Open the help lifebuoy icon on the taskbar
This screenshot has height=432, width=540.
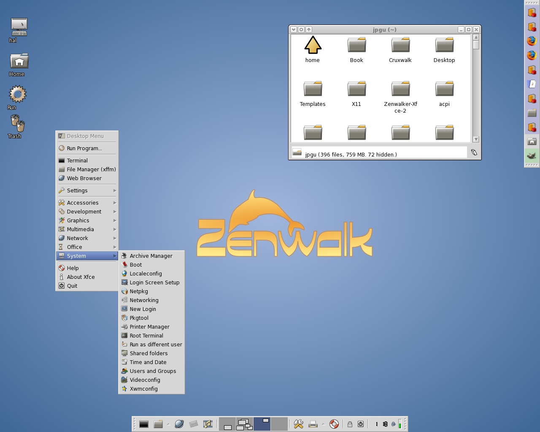point(334,424)
